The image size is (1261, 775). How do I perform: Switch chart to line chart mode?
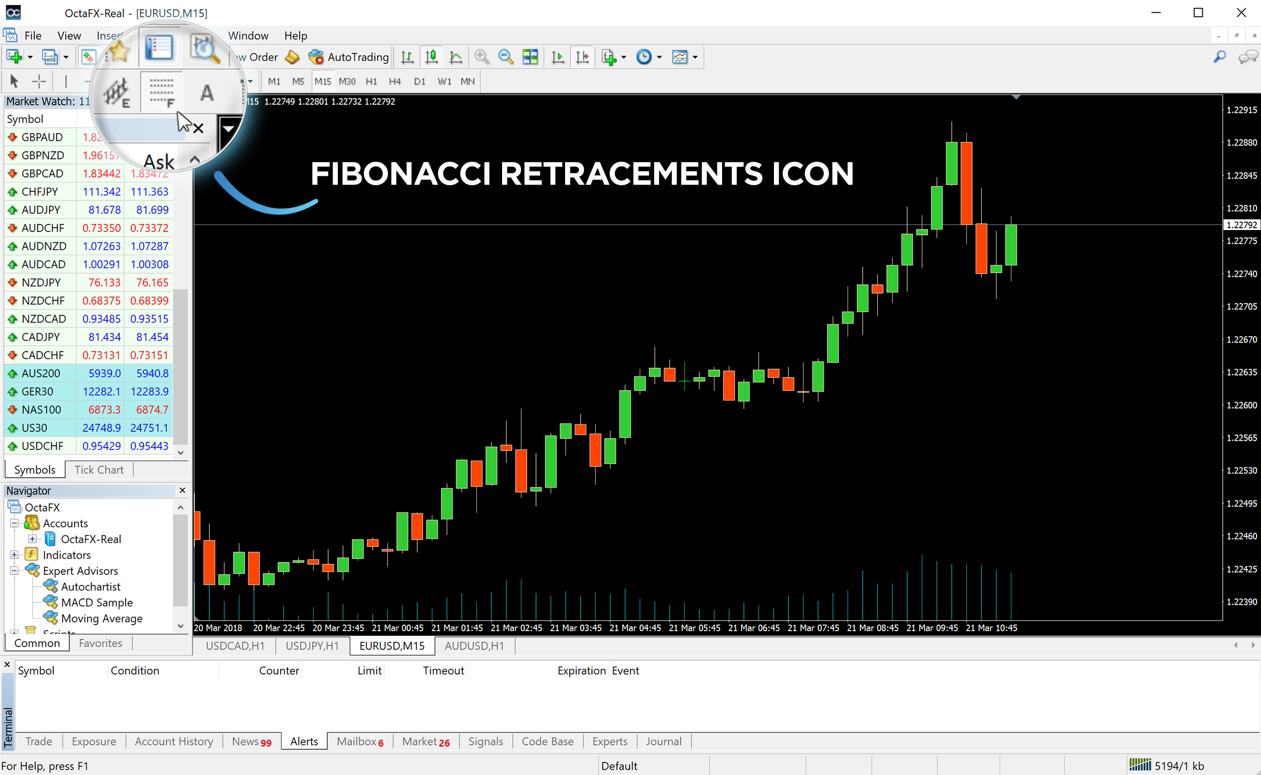click(457, 56)
